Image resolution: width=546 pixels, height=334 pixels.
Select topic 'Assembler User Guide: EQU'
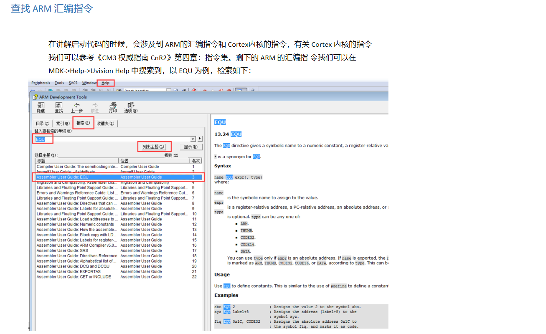pyautogui.click(x=119, y=177)
